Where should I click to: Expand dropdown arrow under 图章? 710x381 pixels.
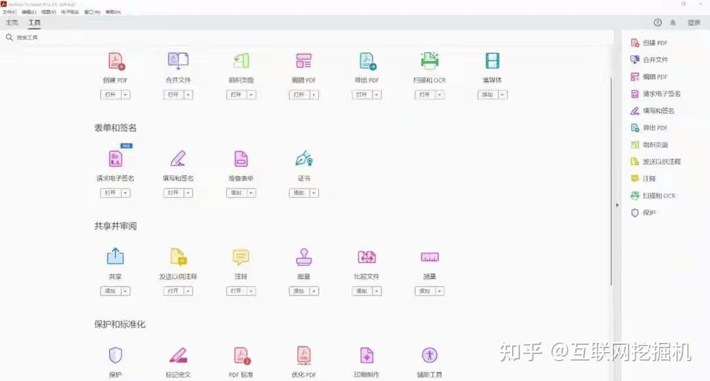[x=314, y=291]
